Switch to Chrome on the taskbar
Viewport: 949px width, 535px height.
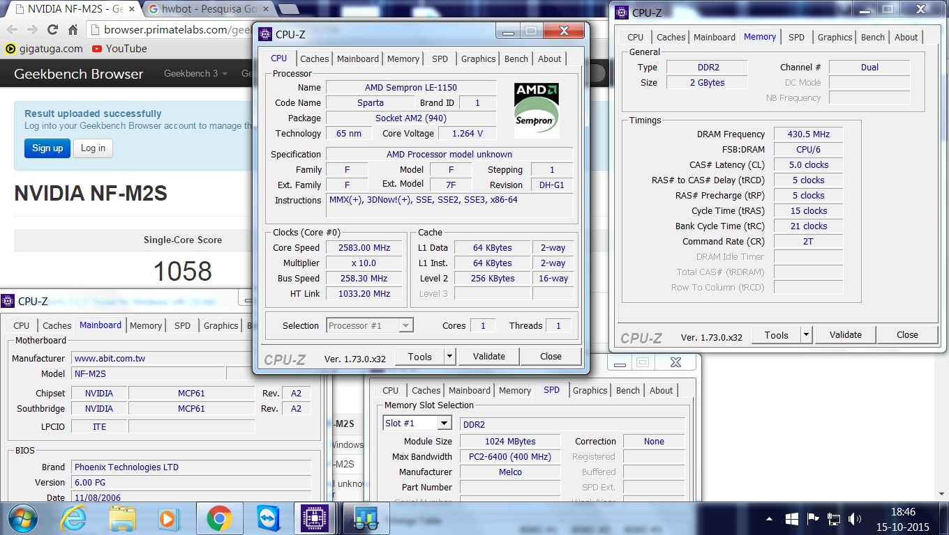[219, 518]
